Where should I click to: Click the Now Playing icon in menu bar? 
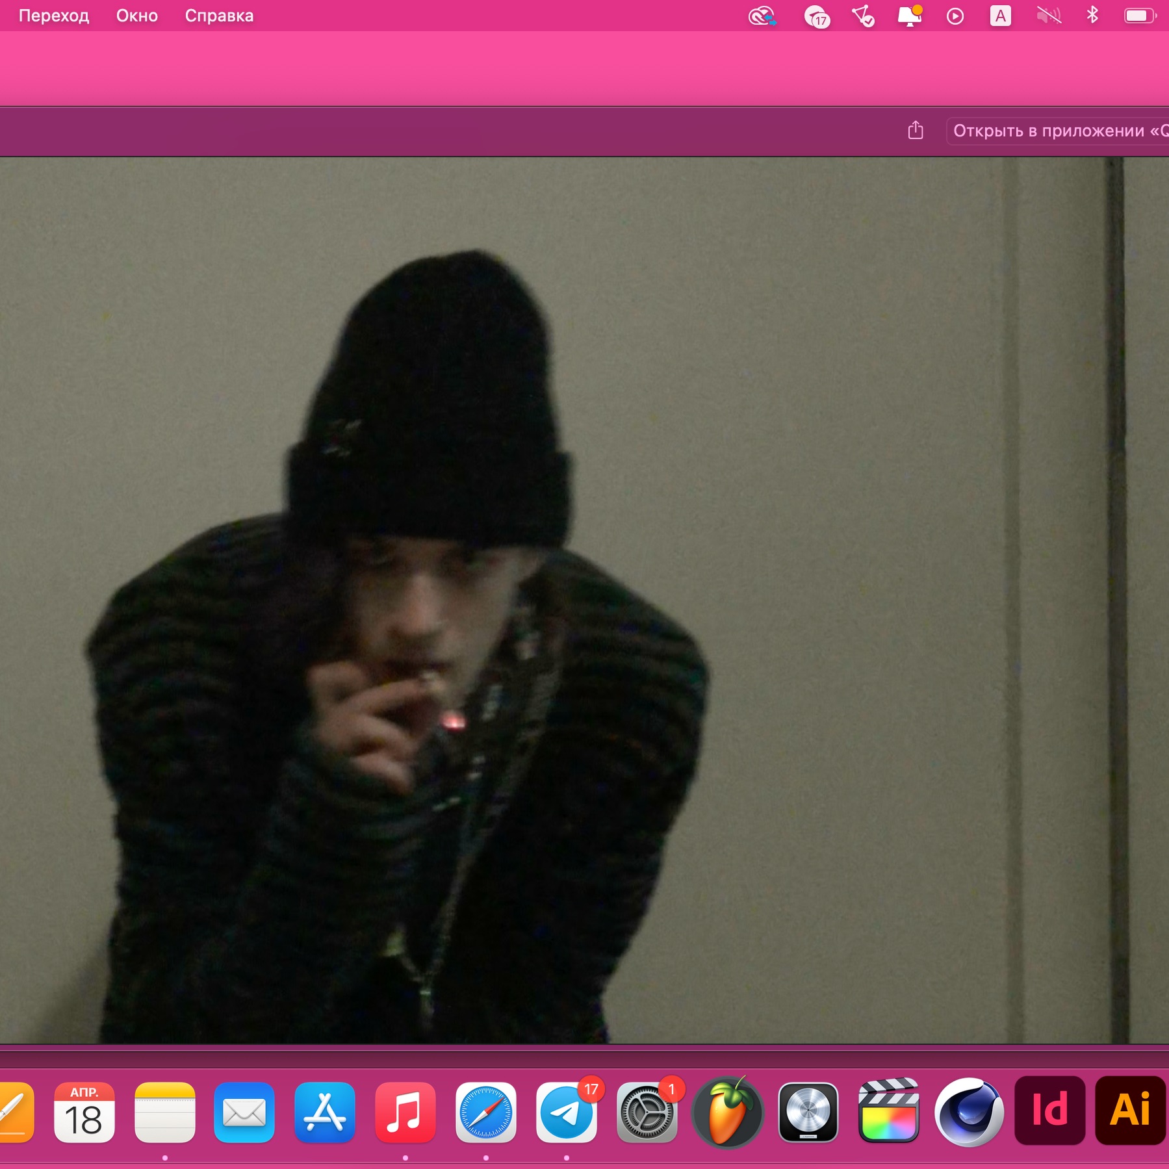[x=955, y=16]
